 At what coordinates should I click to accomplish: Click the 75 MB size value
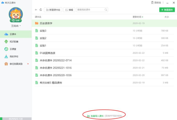[x=165, y=68]
